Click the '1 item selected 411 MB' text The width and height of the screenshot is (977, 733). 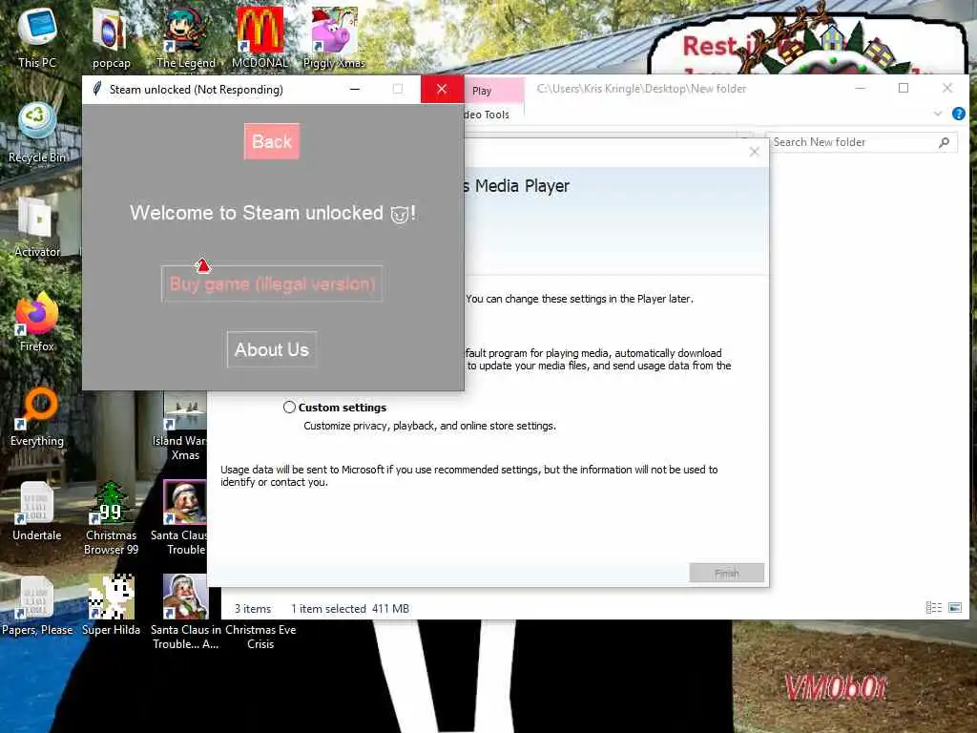coord(350,609)
